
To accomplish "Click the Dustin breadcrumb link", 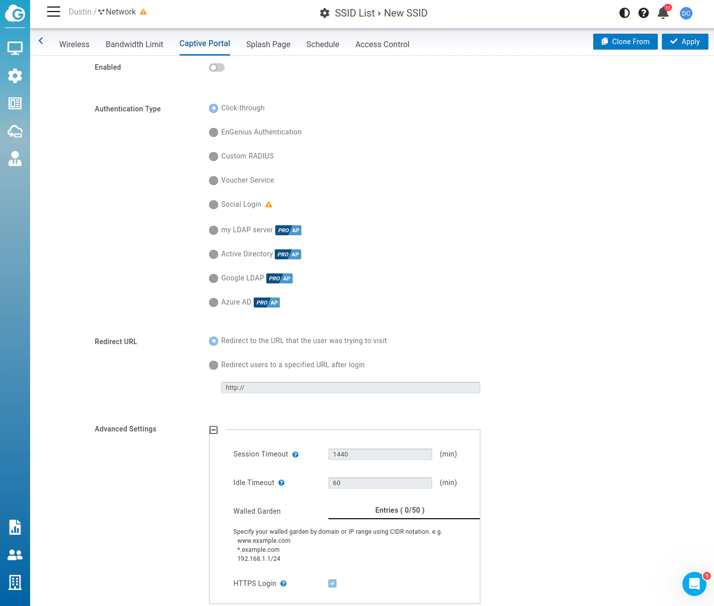I will (x=80, y=12).
